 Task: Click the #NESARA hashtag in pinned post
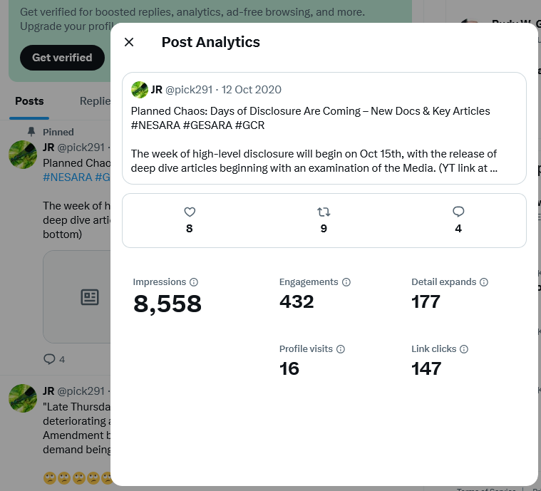point(68,177)
